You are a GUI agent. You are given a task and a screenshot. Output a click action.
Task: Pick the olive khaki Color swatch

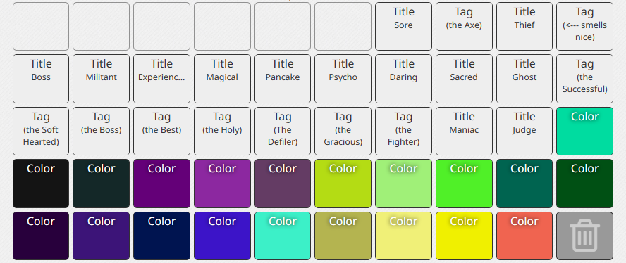tap(343, 236)
